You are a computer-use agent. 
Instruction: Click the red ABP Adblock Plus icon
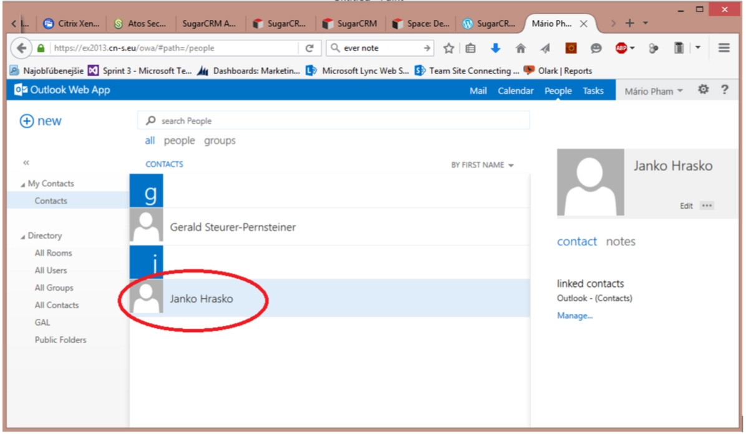pos(621,48)
